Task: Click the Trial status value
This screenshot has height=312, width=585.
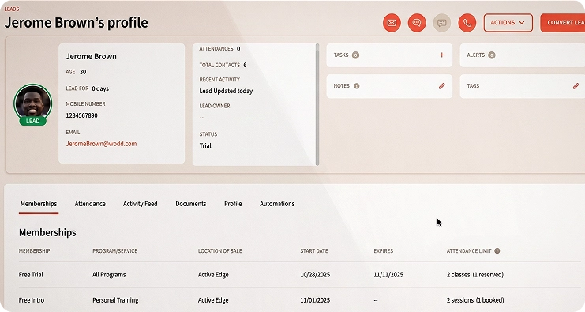Action: (205, 145)
